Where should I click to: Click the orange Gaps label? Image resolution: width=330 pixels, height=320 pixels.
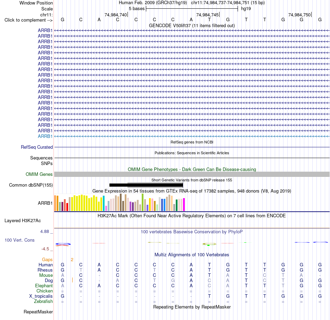47,260
